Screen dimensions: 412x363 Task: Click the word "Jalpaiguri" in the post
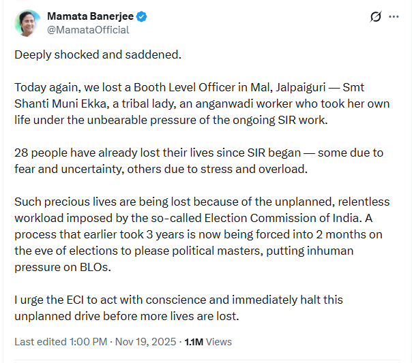pyautogui.click(x=304, y=88)
